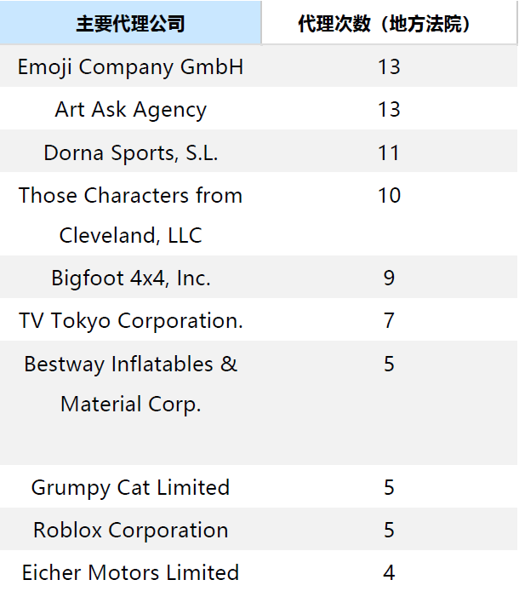Select the Eicher Motors Limited cell
The width and height of the screenshot is (519, 597).
130,572
